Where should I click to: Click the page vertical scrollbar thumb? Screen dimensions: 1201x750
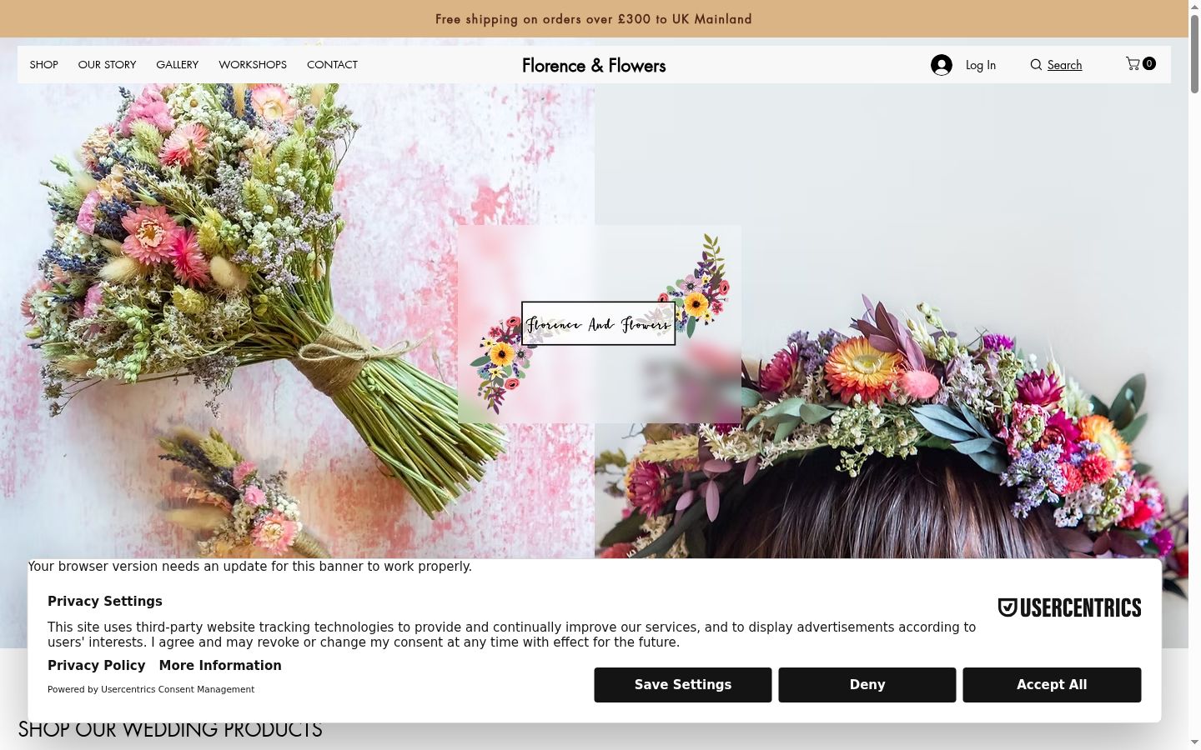[x=1194, y=54]
